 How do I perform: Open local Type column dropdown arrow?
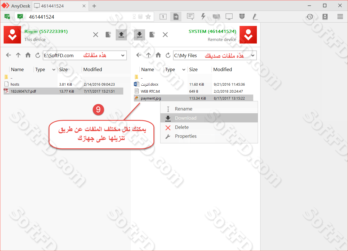click(x=54, y=70)
